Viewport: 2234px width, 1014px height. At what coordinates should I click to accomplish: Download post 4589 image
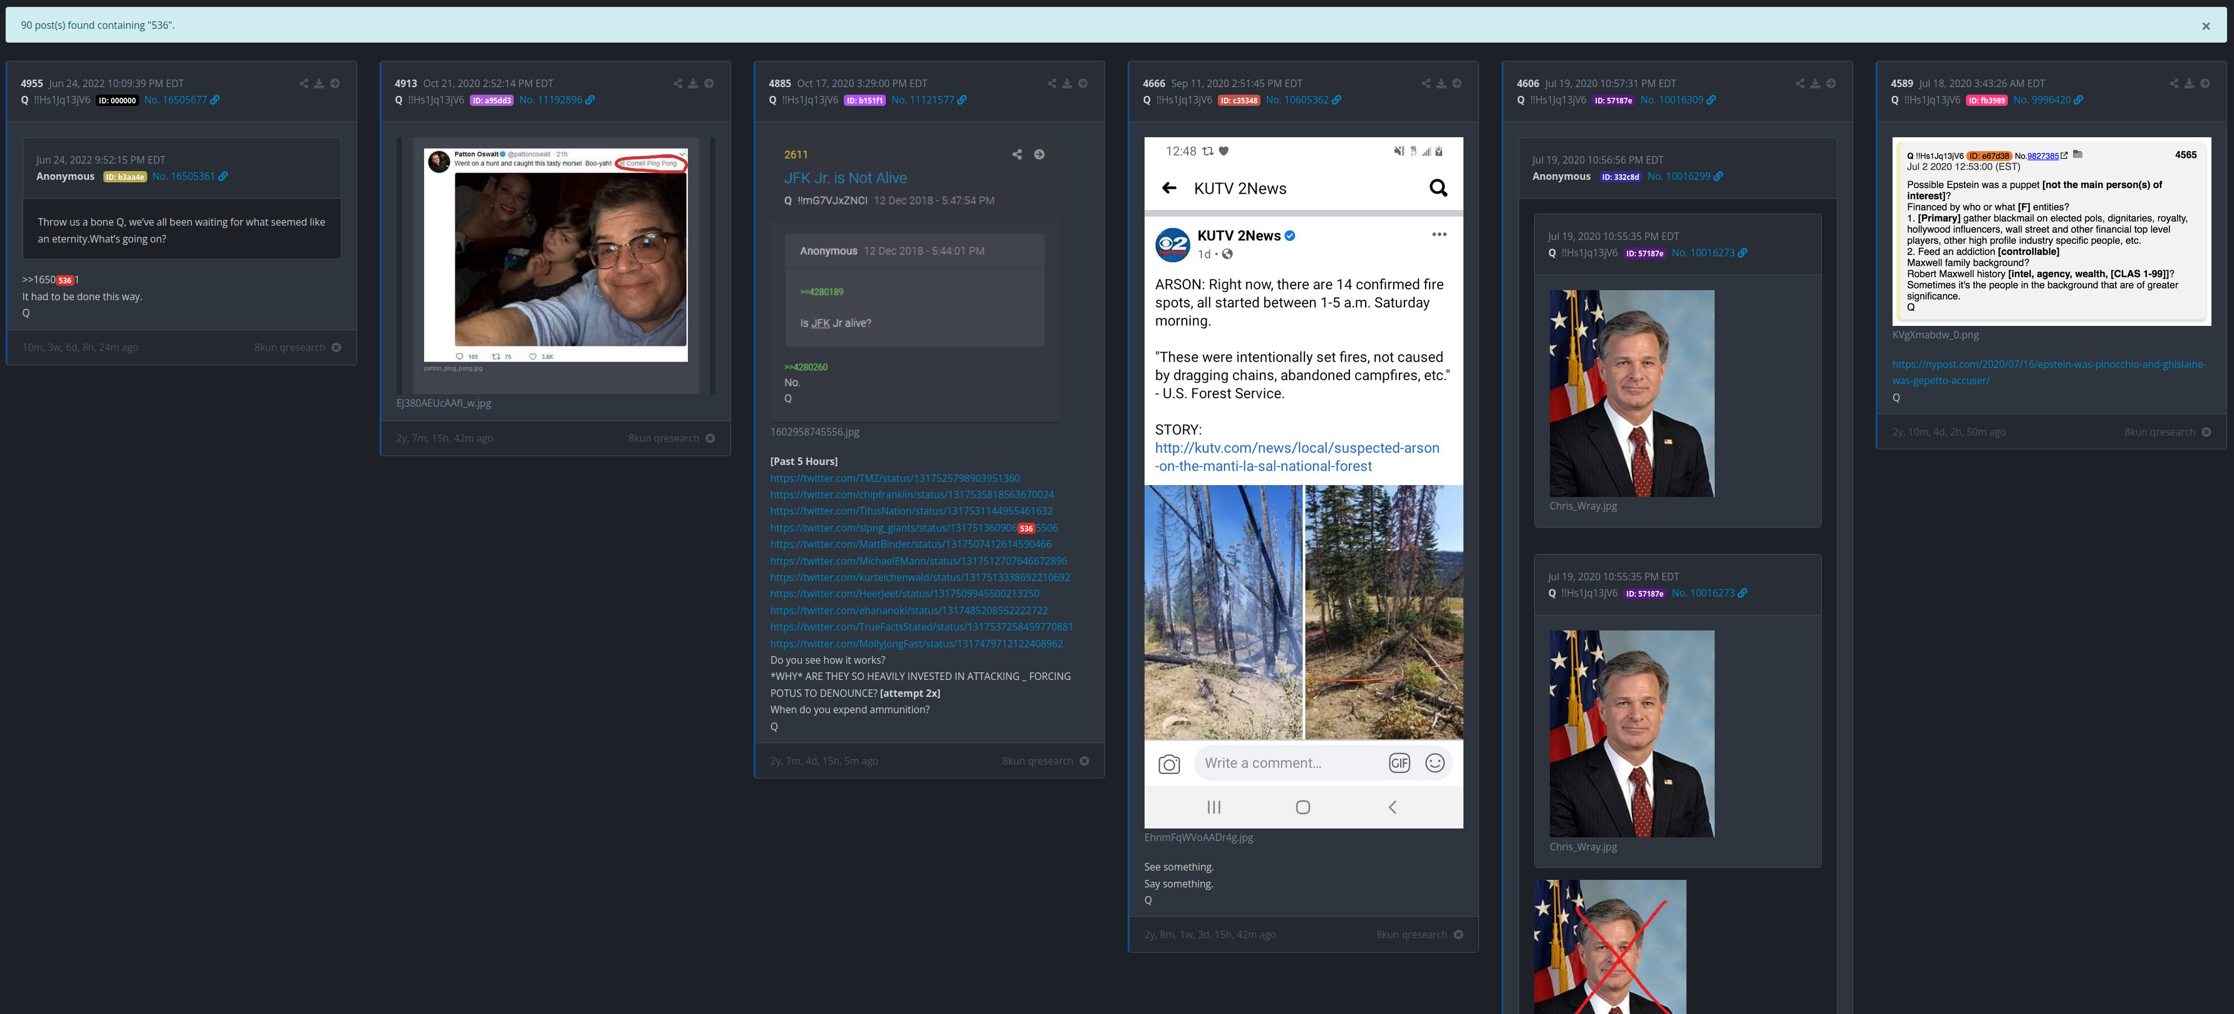(x=2189, y=83)
